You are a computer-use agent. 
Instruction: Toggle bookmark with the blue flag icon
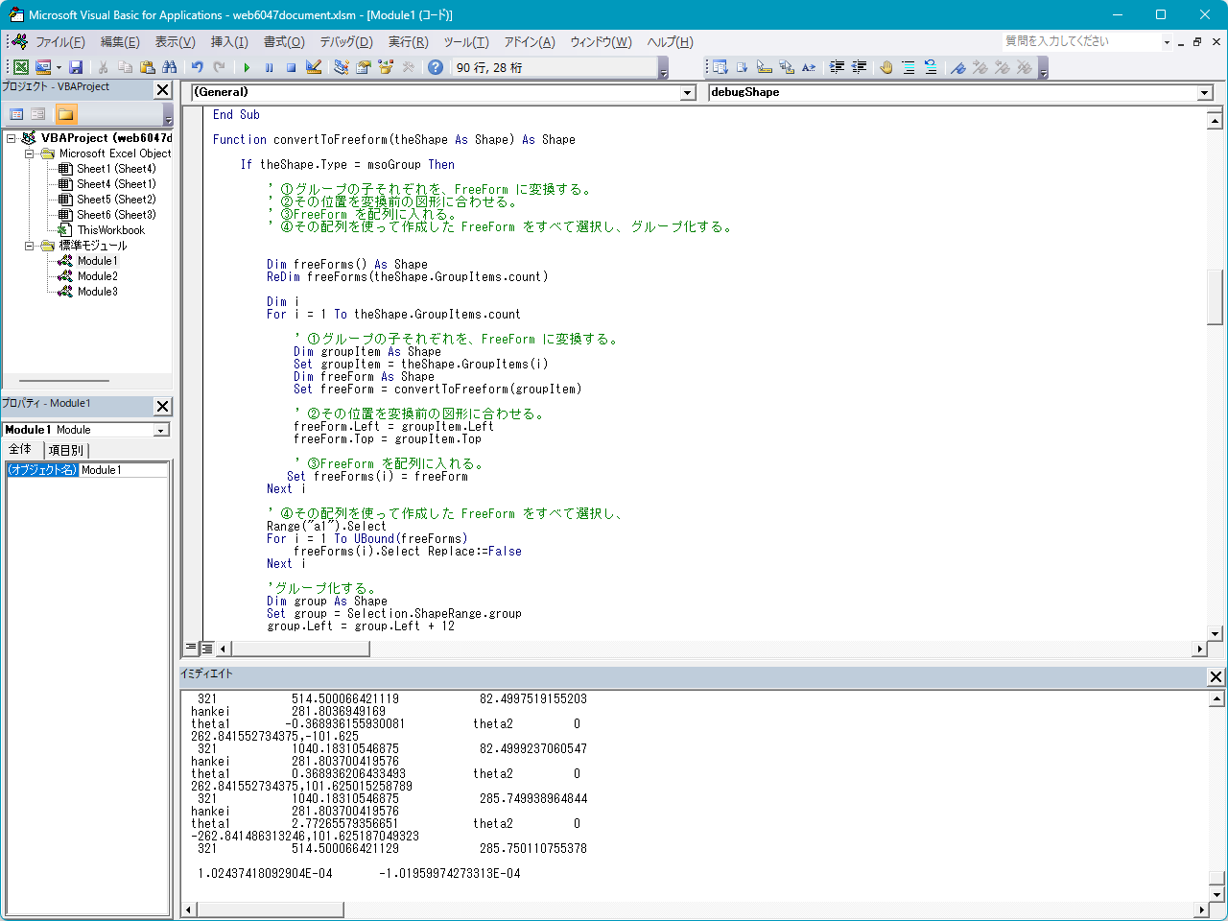coord(957,67)
